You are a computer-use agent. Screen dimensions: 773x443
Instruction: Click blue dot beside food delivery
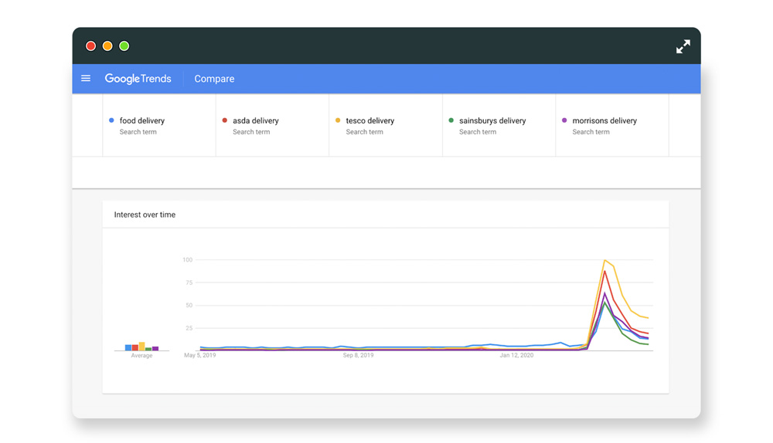click(111, 120)
